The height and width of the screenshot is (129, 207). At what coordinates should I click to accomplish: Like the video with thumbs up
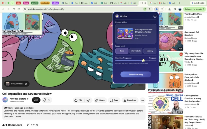point(78,100)
